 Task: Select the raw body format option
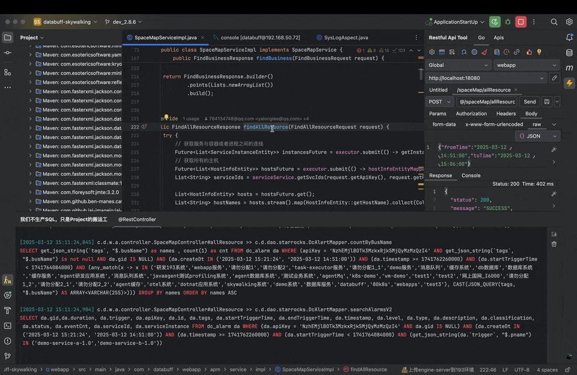(537, 124)
